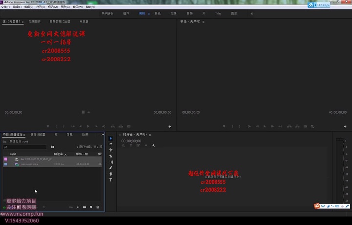Click the trash delete icon in project panel
The image size is (352, 225).
coord(98,207)
